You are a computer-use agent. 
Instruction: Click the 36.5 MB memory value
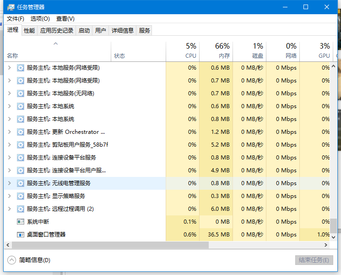pyautogui.click(x=219, y=235)
